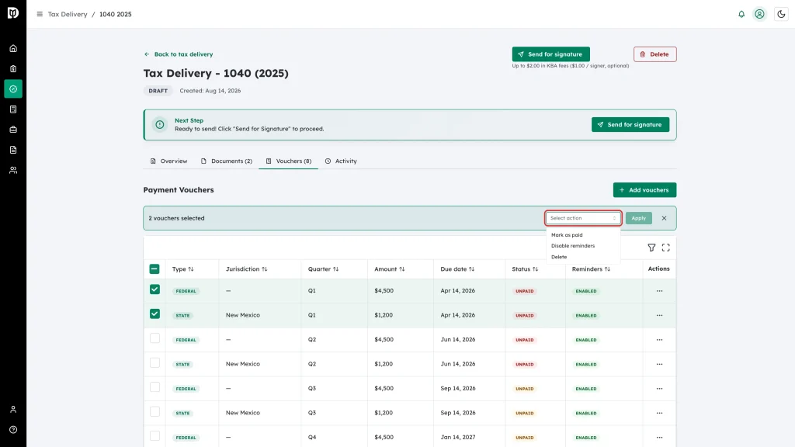This screenshot has width=795, height=447.
Task: Click Send for signature at page top
Action: coord(550,54)
